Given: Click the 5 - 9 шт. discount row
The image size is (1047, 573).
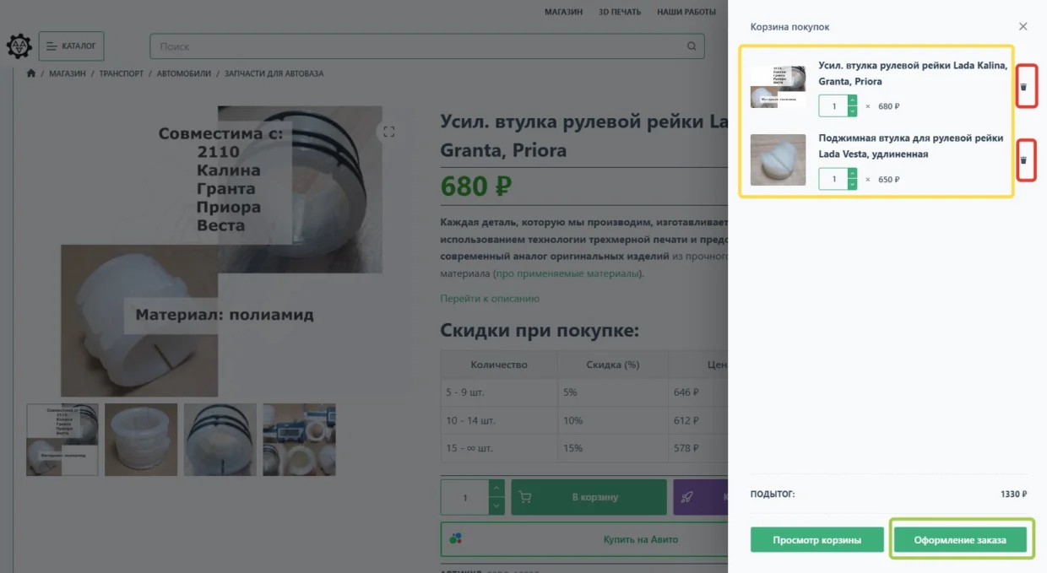Looking at the screenshot, I should pos(584,392).
